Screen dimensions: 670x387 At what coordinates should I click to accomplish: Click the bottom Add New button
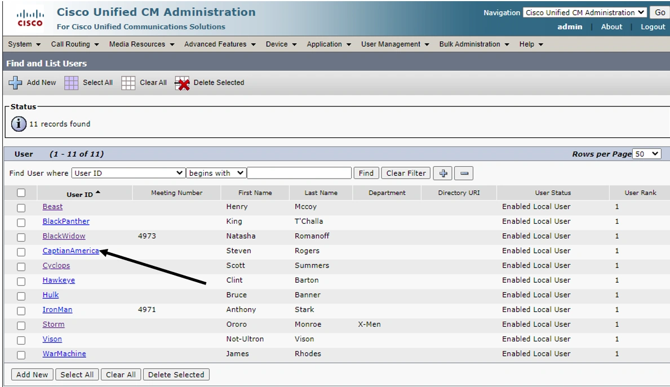point(32,375)
